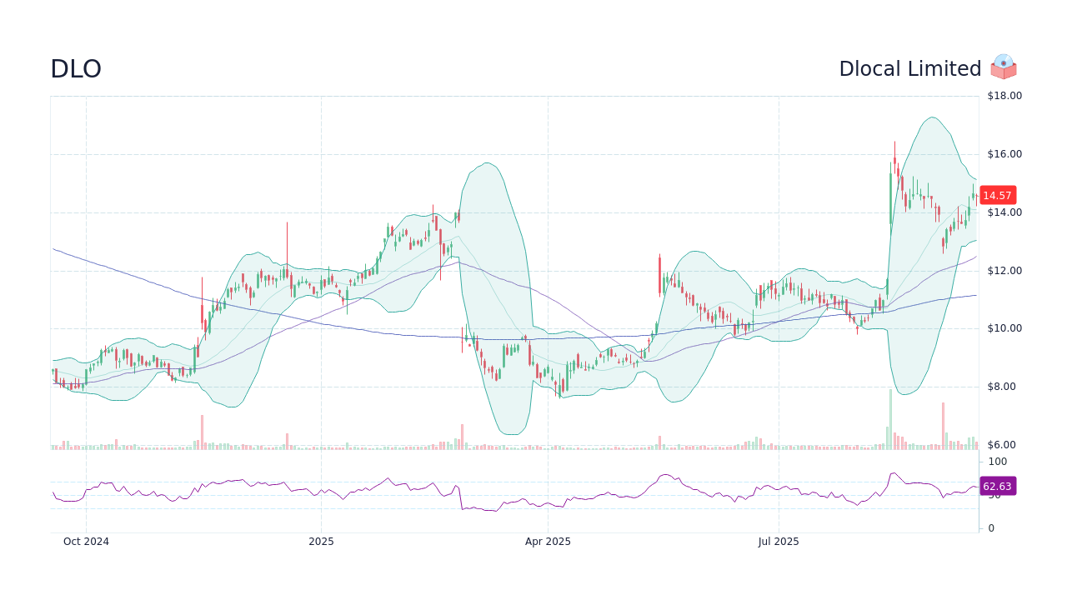The image size is (1067, 600).
Task: Select the 2025 date label on axis
Action: coord(321,541)
